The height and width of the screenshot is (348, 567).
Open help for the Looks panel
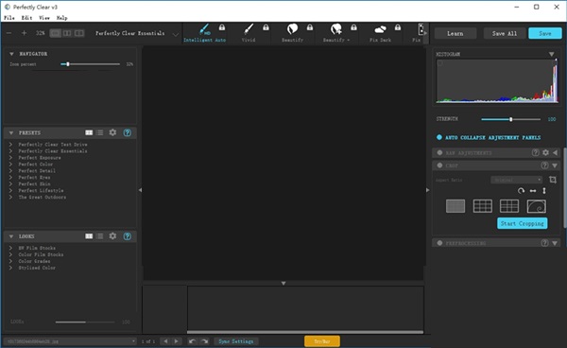click(x=128, y=236)
